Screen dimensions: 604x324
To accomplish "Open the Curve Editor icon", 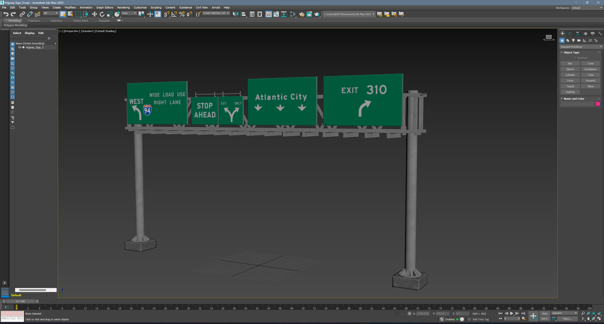I will point(276,14).
